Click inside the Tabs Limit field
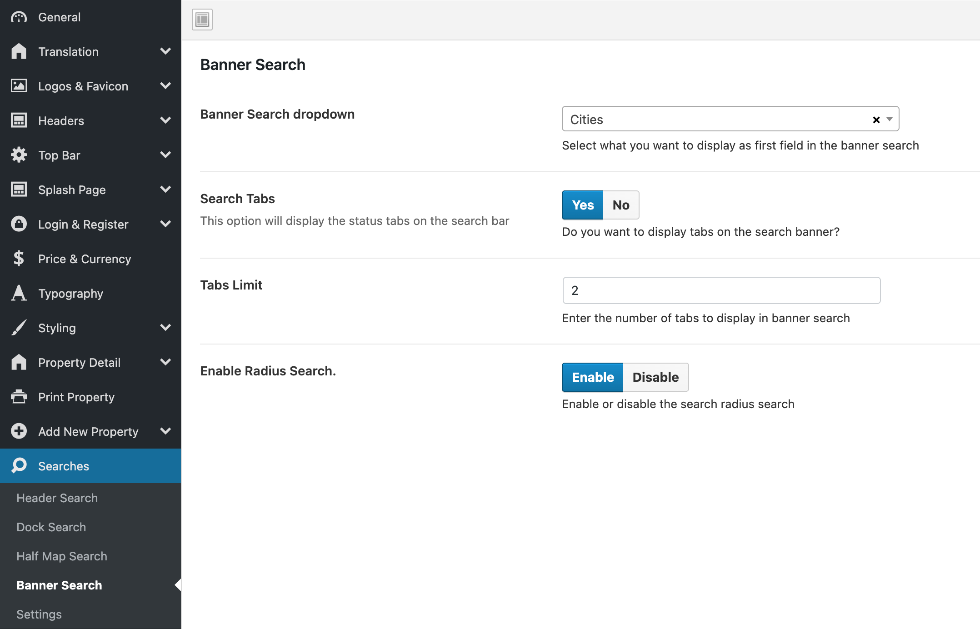The height and width of the screenshot is (629, 980). click(x=721, y=290)
